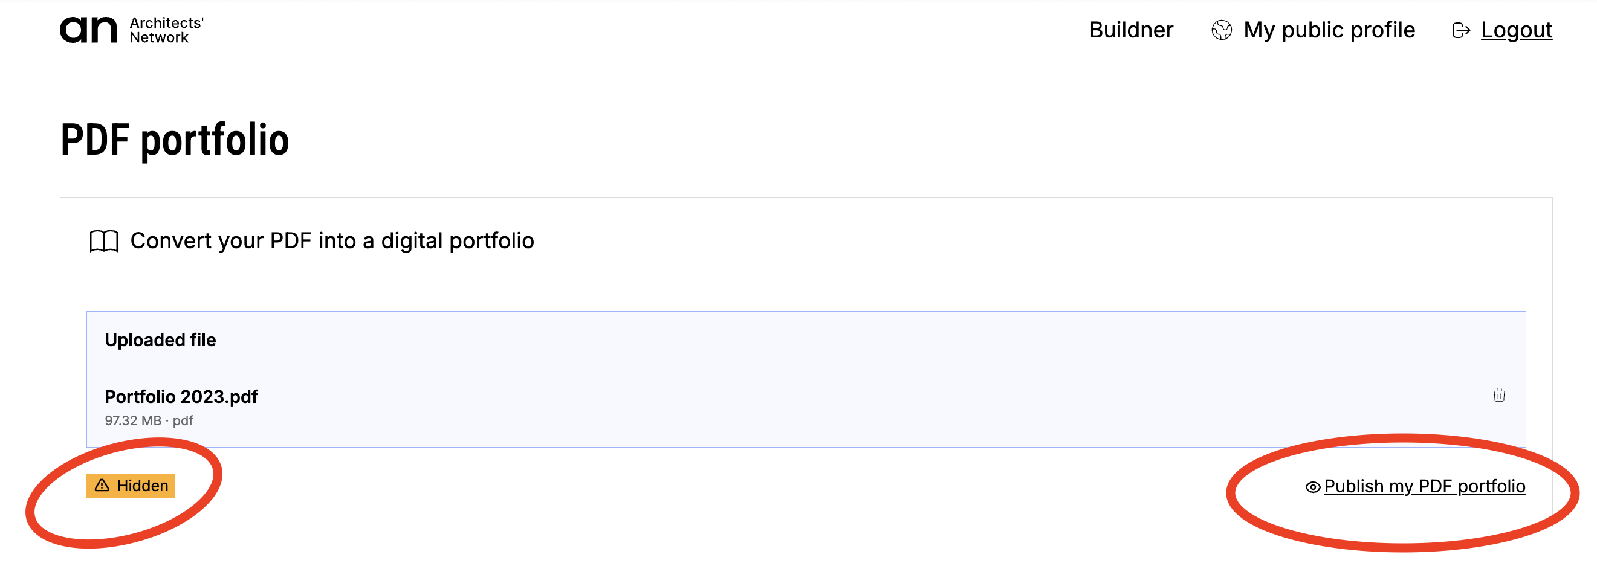1597x563 pixels.
Task: Click the PDF portfolio page heading
Action: [x=175, y=140]
